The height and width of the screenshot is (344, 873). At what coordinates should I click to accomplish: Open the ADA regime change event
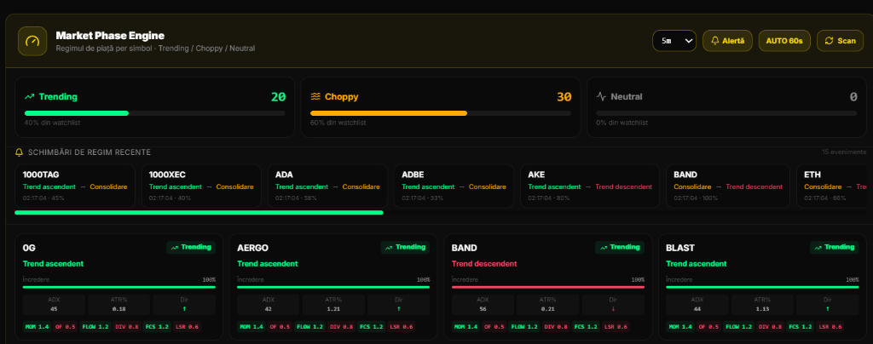coord(327,186)
